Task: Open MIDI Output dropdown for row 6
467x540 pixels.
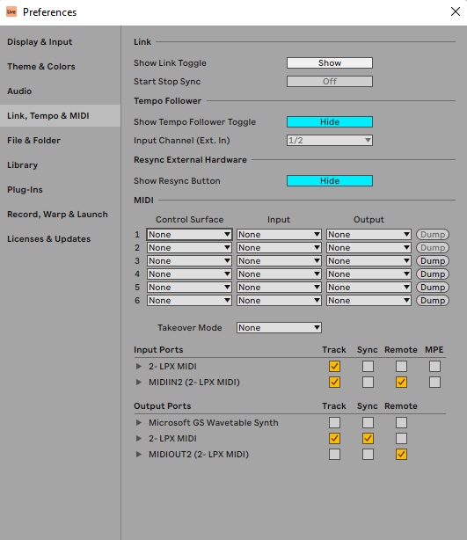Action: (x=368, y=301)
